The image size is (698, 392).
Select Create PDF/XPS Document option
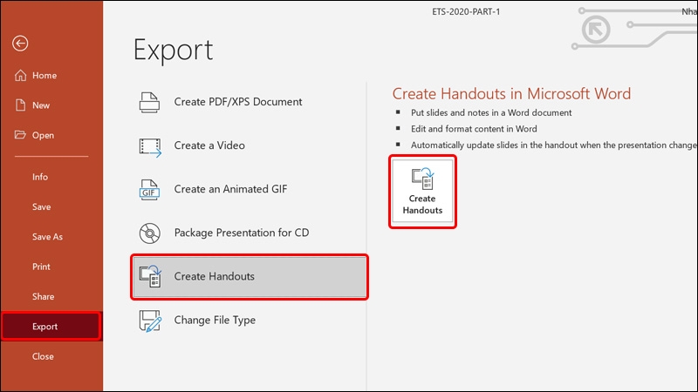pos(238,102)
